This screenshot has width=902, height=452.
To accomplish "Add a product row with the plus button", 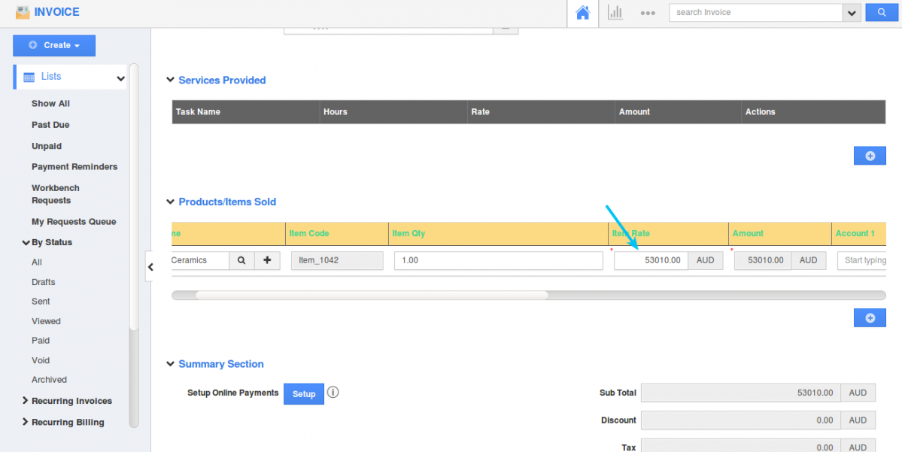I will pos(870,318).
